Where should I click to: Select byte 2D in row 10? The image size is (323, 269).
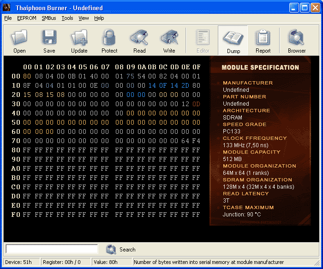point(185,85)
